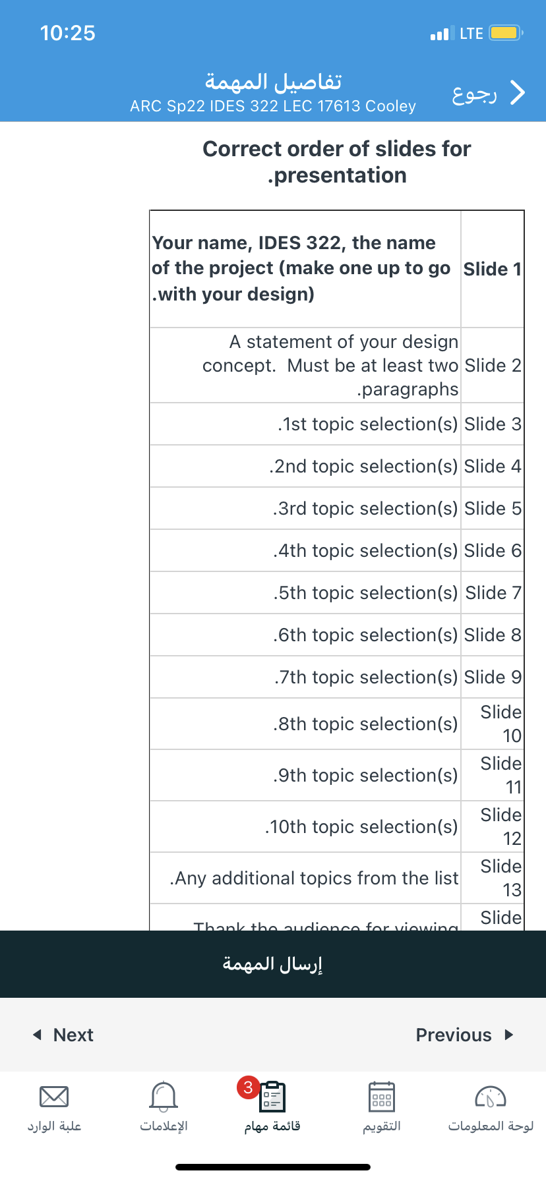Tap the design concept statement cell
The height and width of the screenshot is (1181, 546).
tap(305, 365)
